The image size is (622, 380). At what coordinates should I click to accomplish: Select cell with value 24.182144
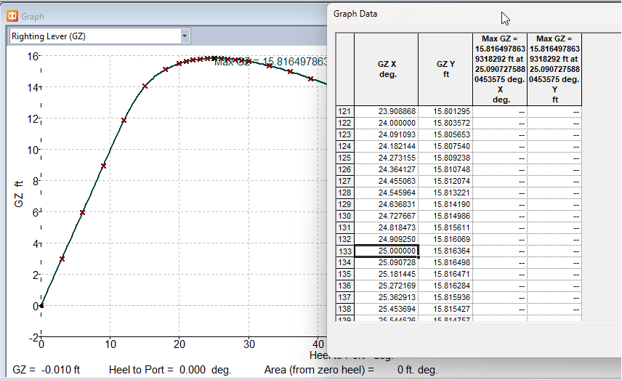pyautogui.click(x=387, y=146)
